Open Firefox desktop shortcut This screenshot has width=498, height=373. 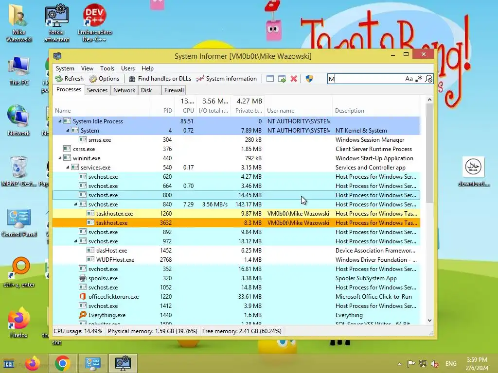tap(18, 322)
